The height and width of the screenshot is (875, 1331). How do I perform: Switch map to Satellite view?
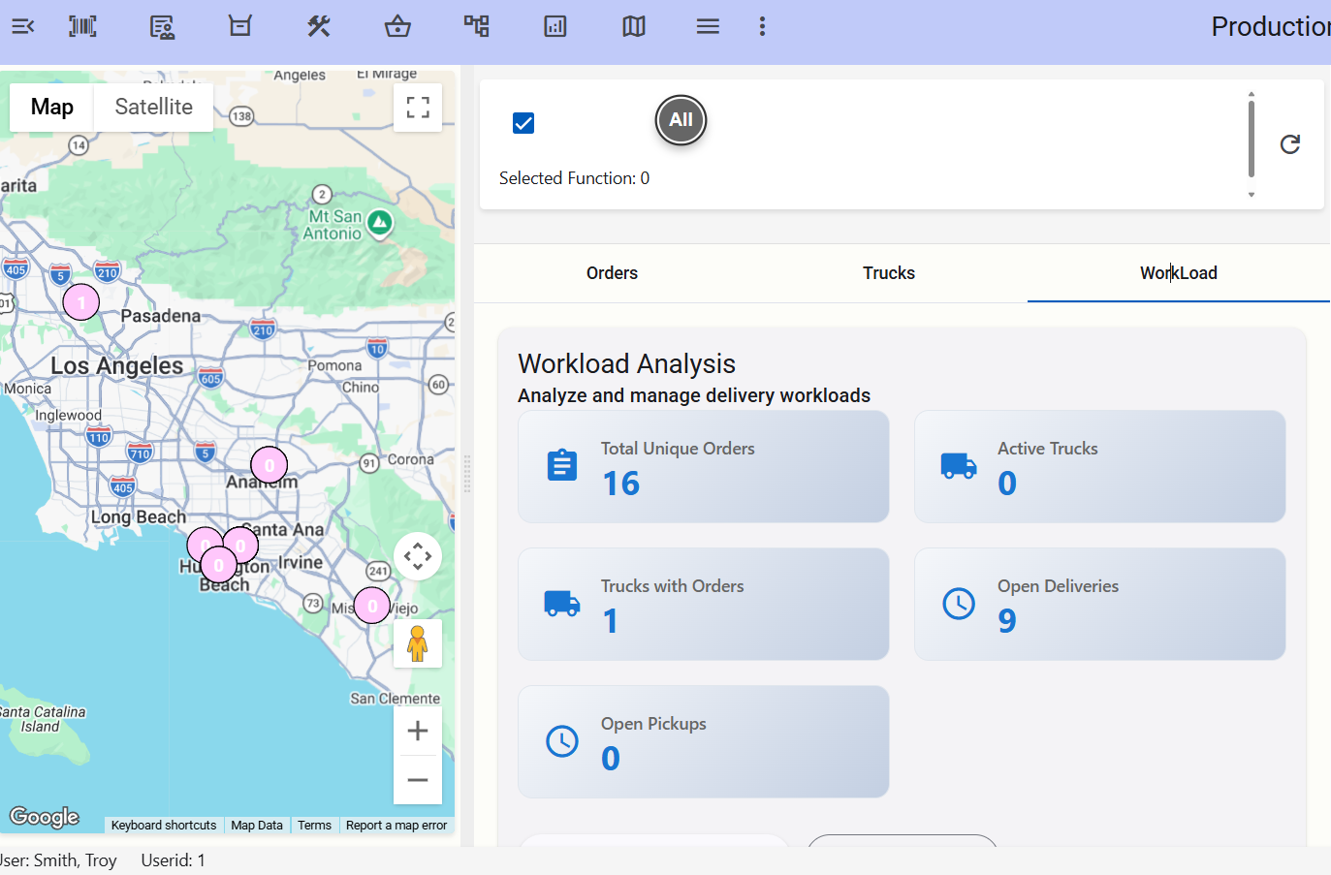[153, 107]
